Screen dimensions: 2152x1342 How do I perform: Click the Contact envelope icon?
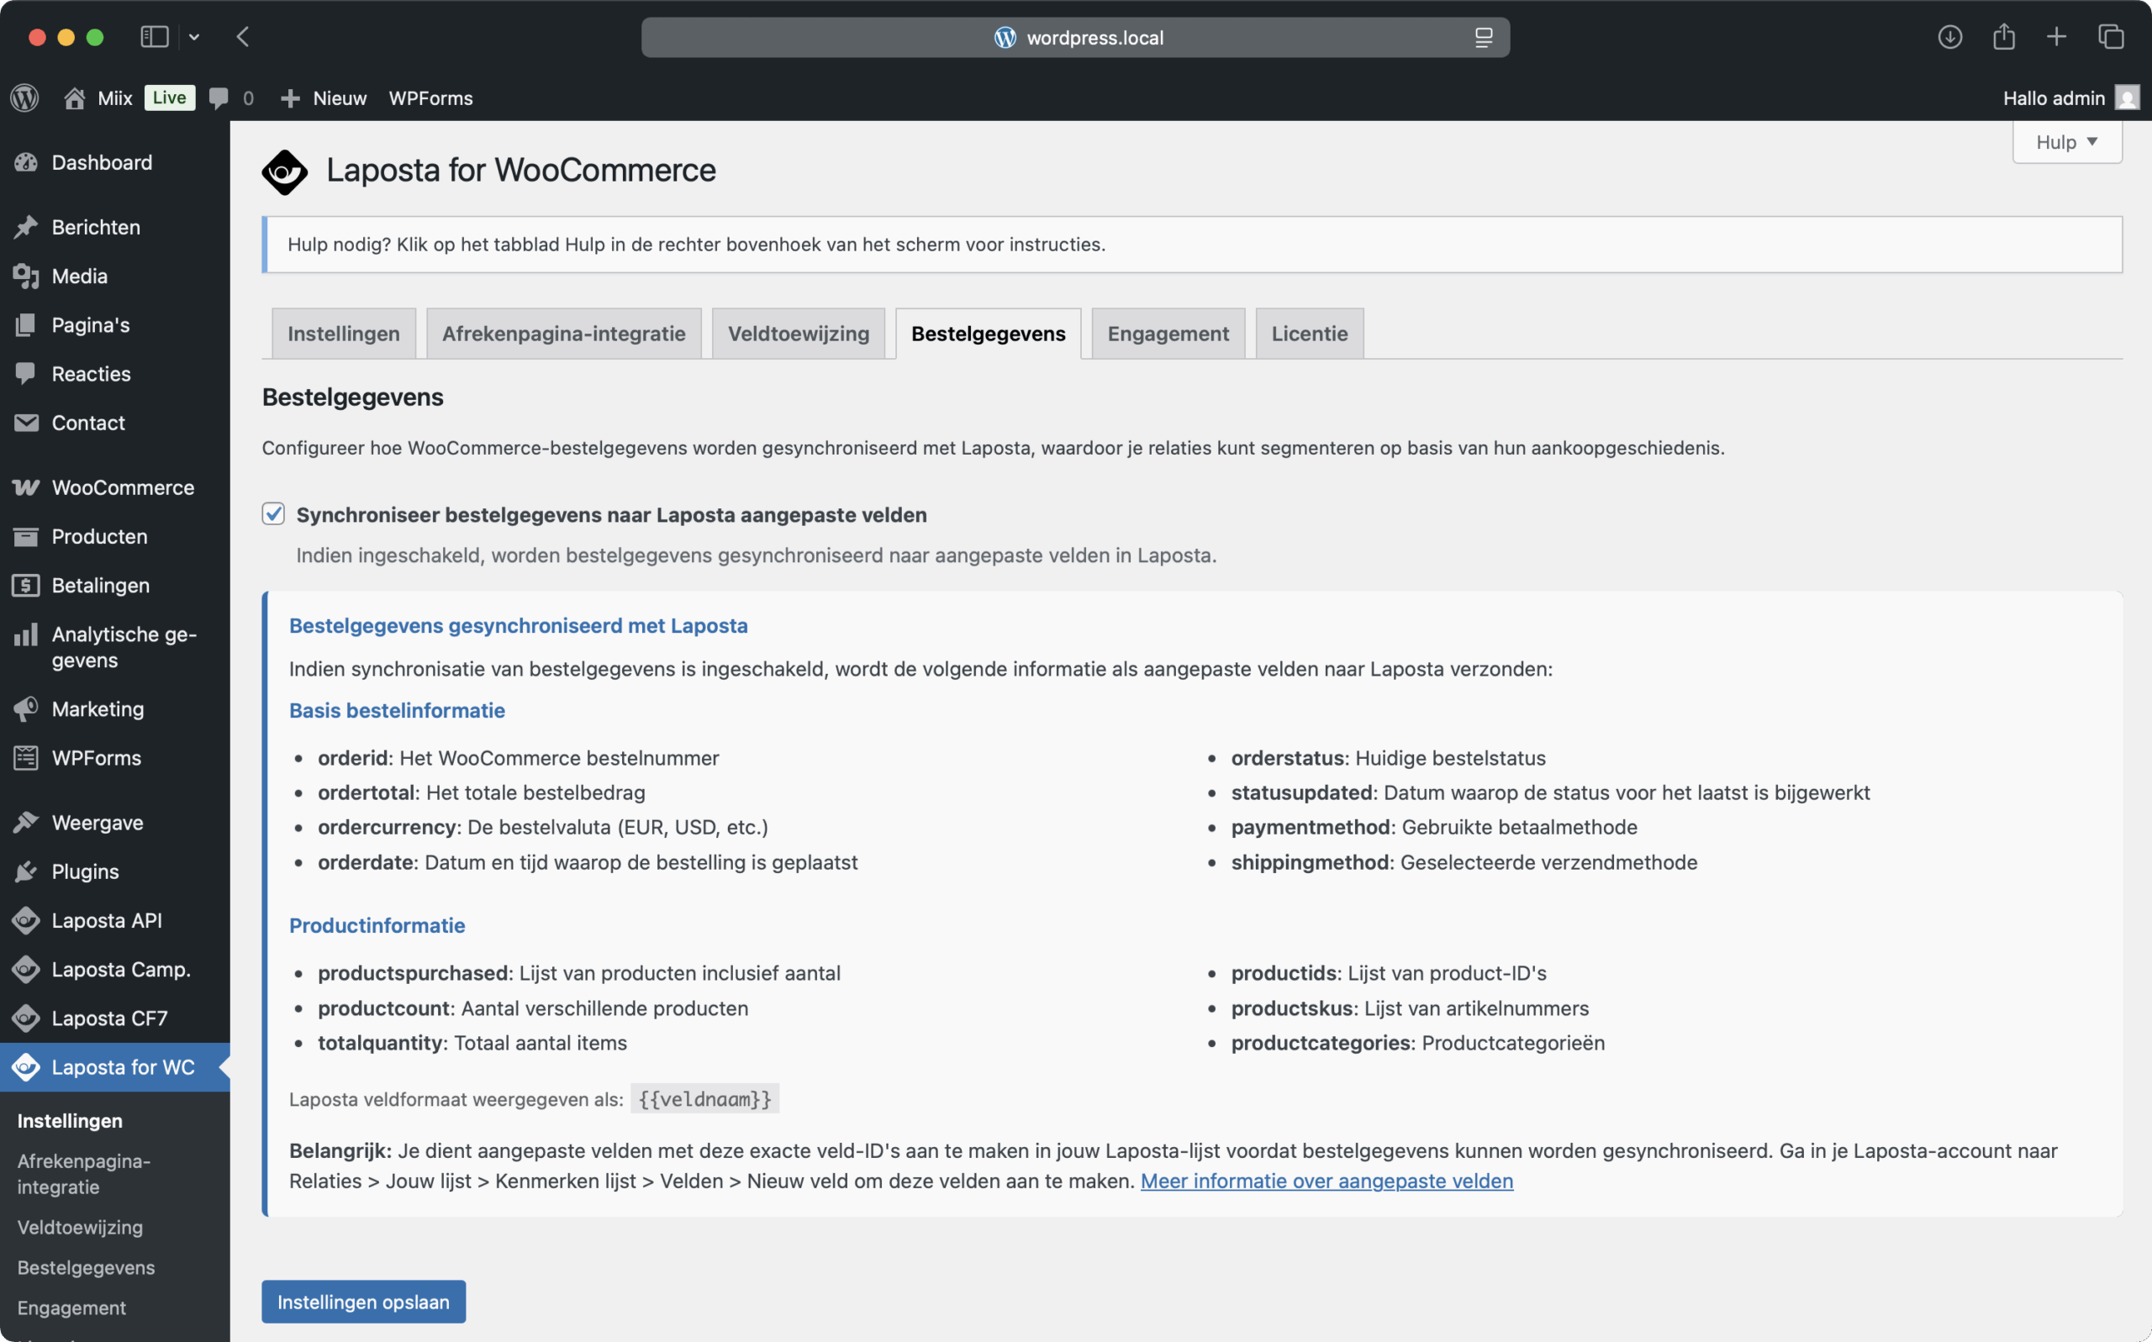coord(26,423)
